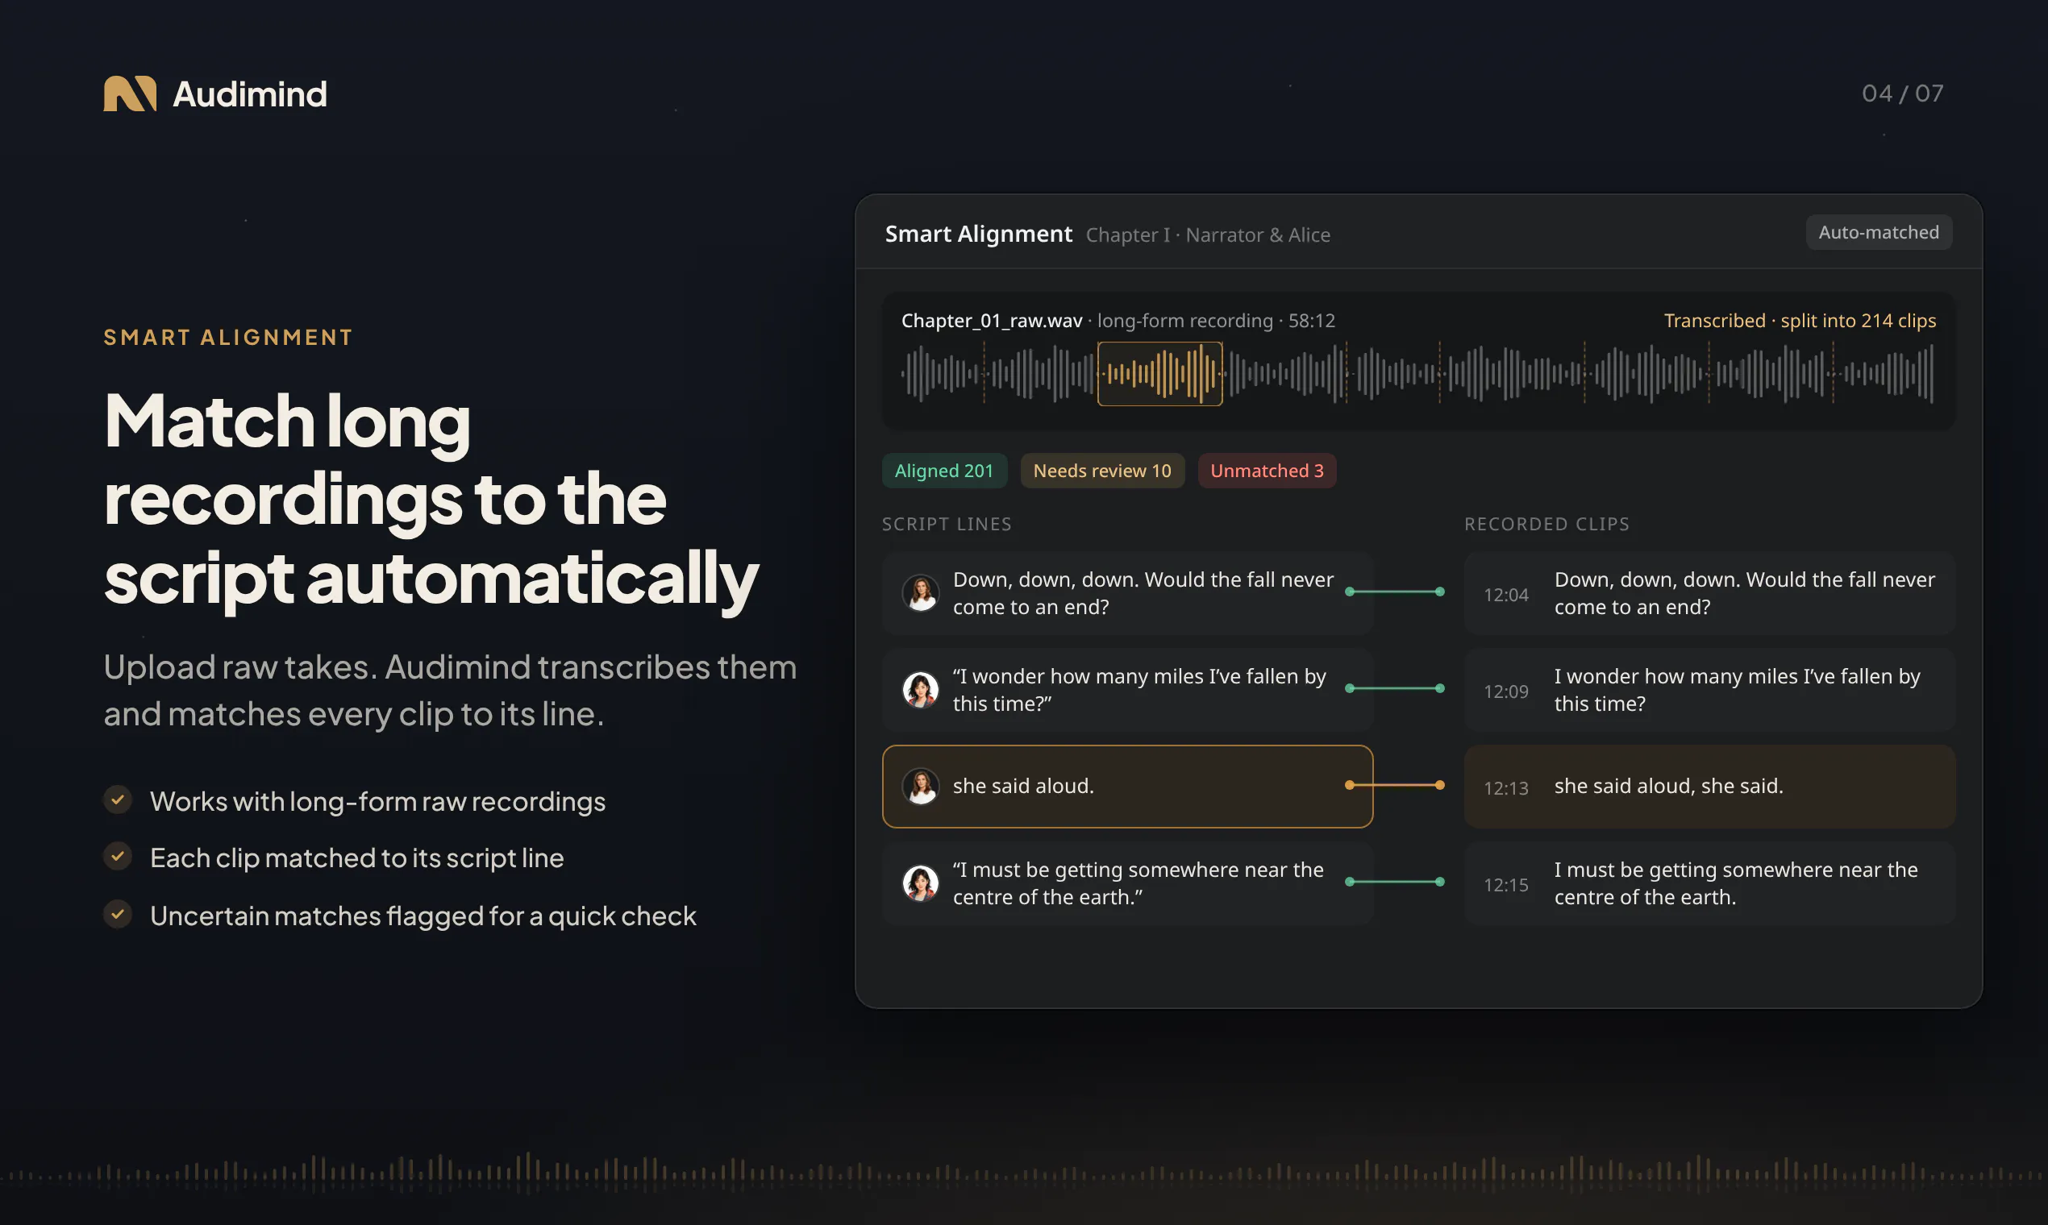Click "Chapter I · Narrator & Alice" subtitle
The width and height of the screenshot is (2048, 1225).
(1207, 235)
